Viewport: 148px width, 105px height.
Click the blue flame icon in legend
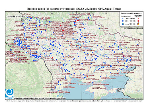(x=123, y=23)
